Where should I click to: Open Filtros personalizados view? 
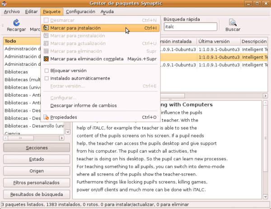[36, 183]
